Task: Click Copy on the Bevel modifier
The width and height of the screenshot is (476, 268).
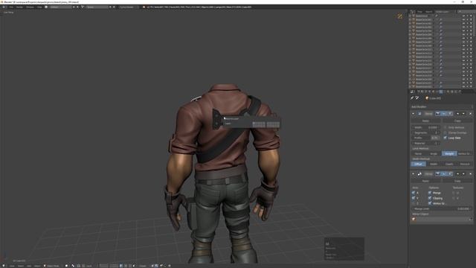Action: (x=457, y=121)
